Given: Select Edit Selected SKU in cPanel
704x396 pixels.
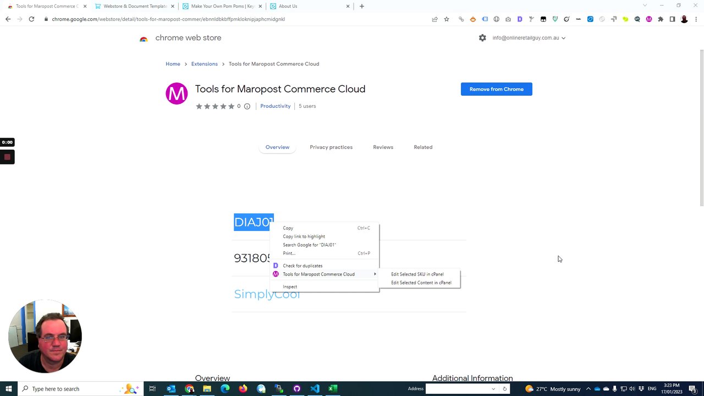Looking at the screenshot, I should [421, 274].
